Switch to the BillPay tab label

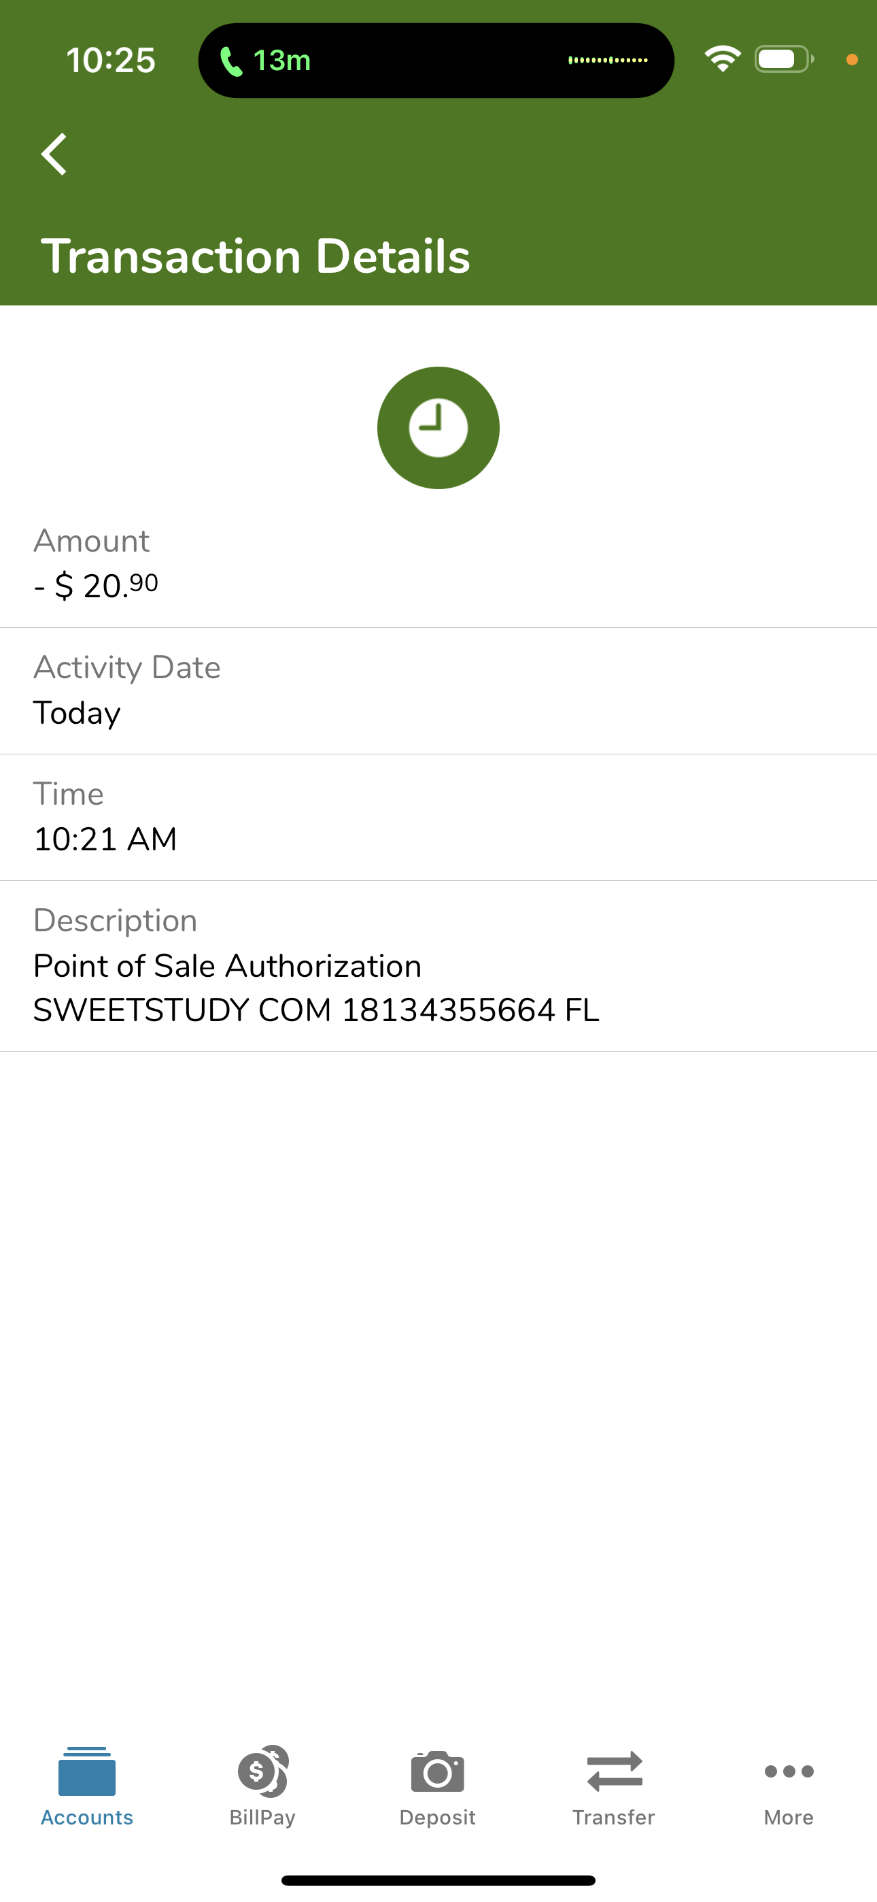263,1817
